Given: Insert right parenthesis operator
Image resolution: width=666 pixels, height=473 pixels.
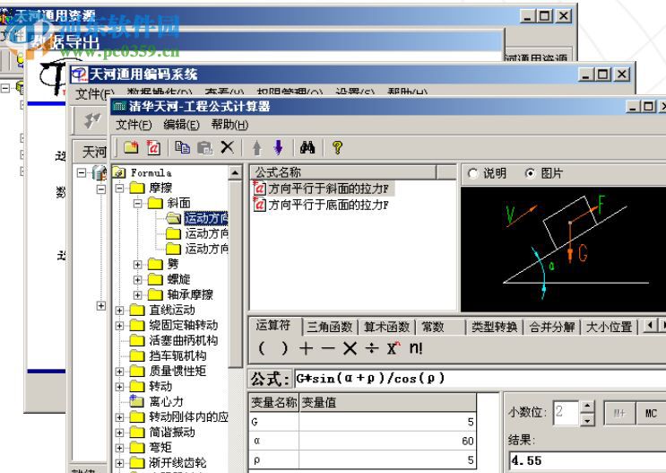Looking at the screenshot, I should (284, 348).
